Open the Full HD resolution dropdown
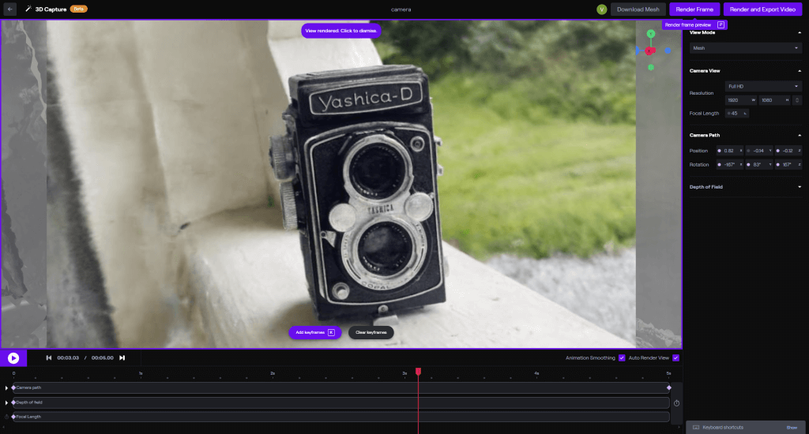809x434 pixels. 763,86
